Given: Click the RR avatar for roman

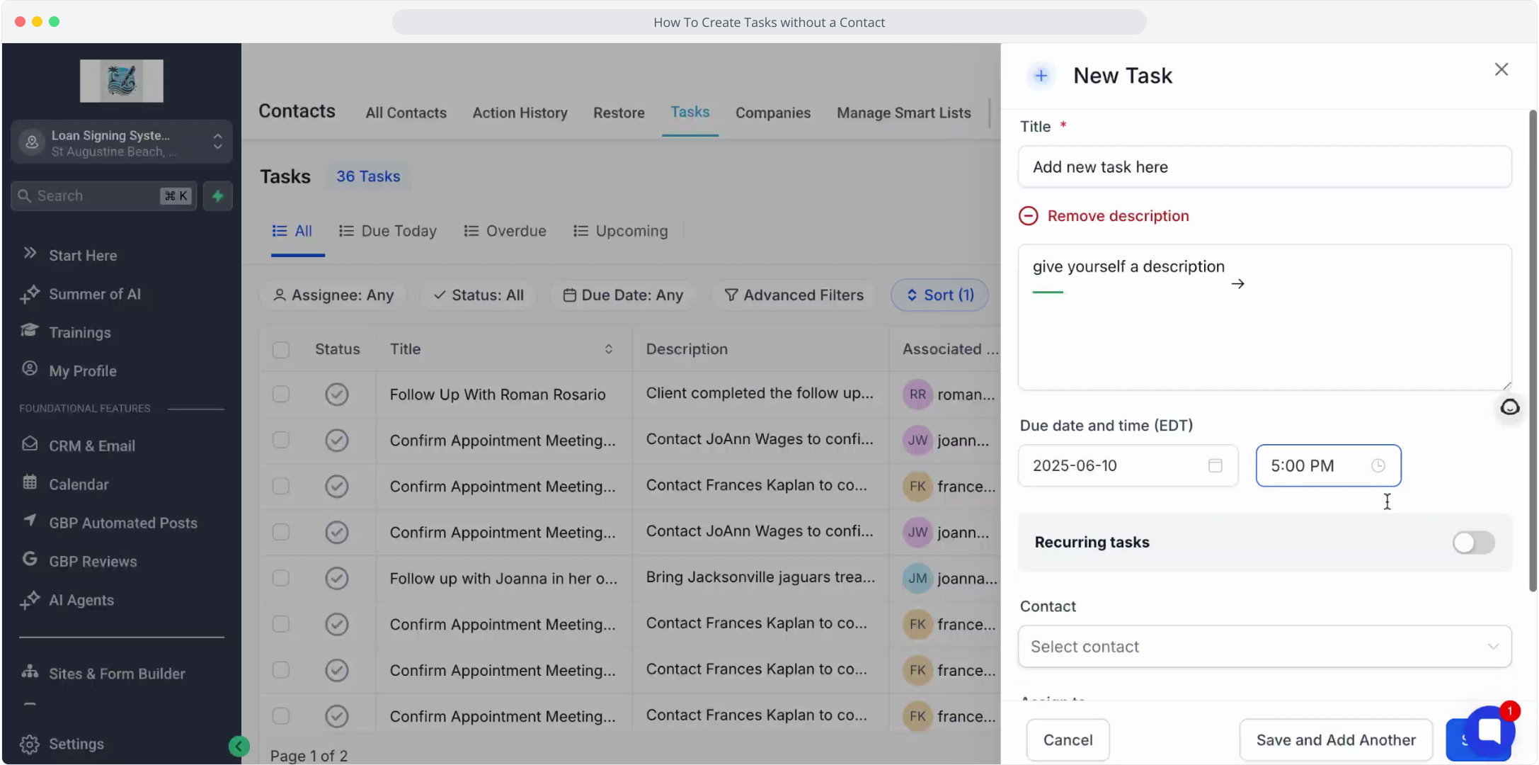Looking at the screenshot, I should (917, 395).
